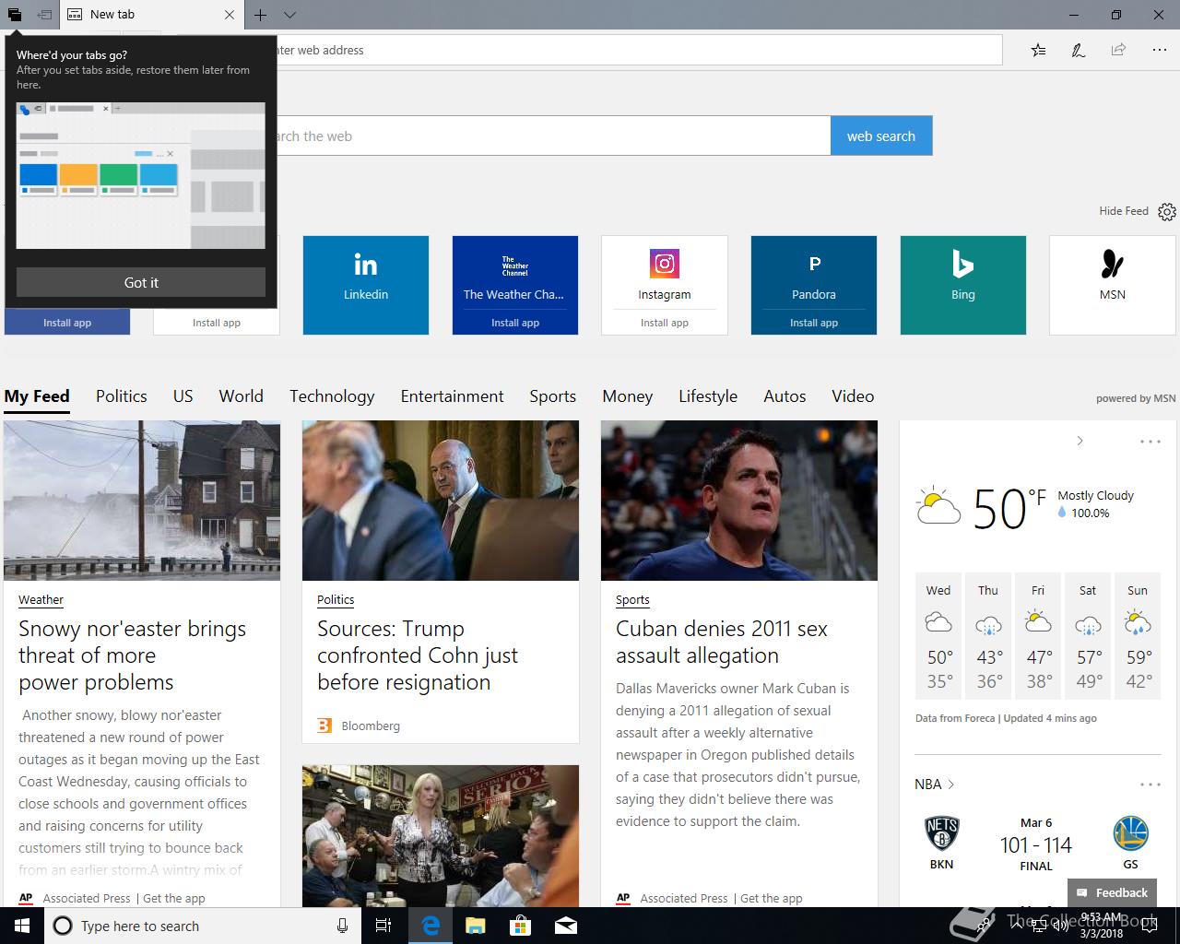
Task: Switch to the Politics tab
Action: pos(122,396)
